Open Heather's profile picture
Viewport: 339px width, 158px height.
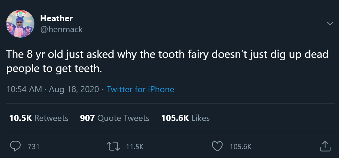(20, 24)
